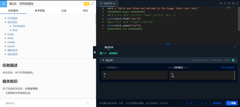This screenshot has width=240, height=107.
Task: Click the 自测运行 self-test button
Action: 217,103
